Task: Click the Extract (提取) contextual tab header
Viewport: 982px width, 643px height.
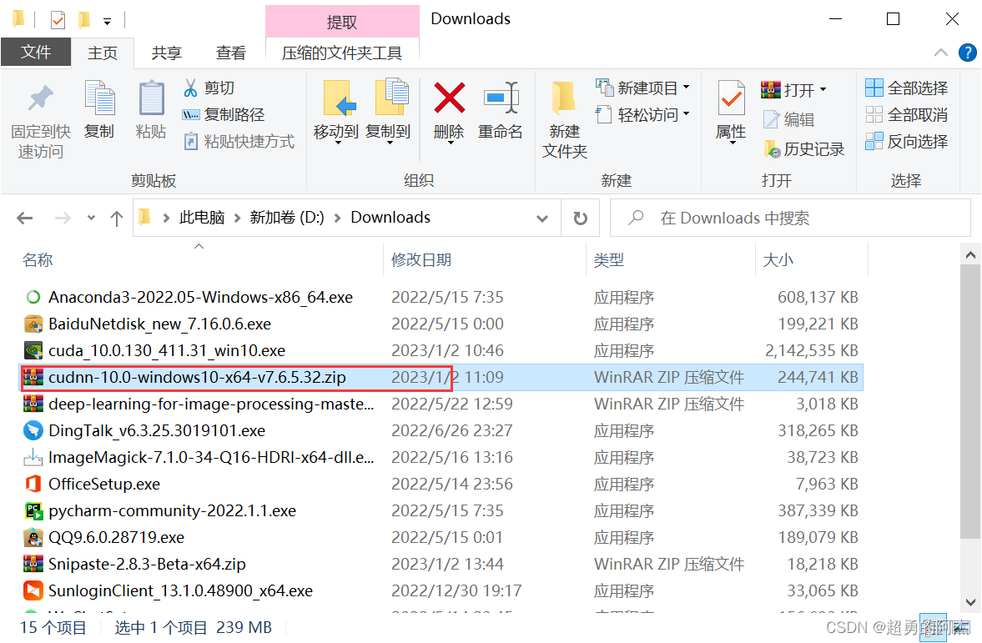Action: tap(342, 22)
